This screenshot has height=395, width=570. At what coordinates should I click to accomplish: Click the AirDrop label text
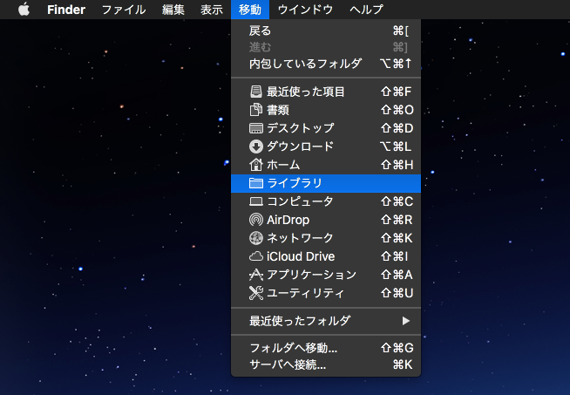pos(288,220)
